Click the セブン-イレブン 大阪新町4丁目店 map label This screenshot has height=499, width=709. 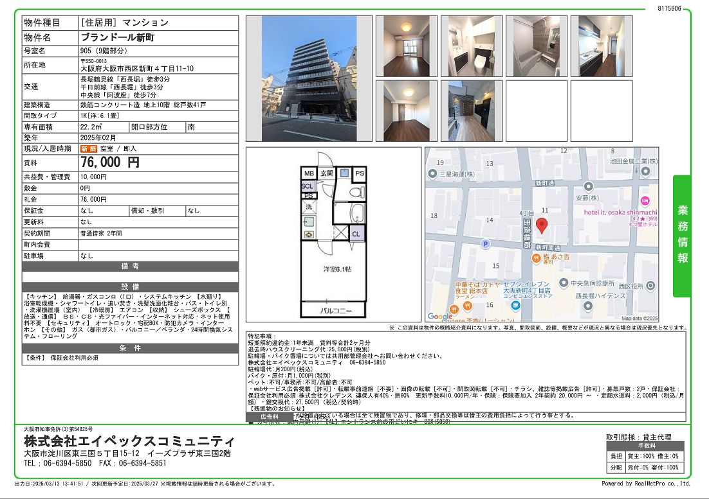(527, 288)
